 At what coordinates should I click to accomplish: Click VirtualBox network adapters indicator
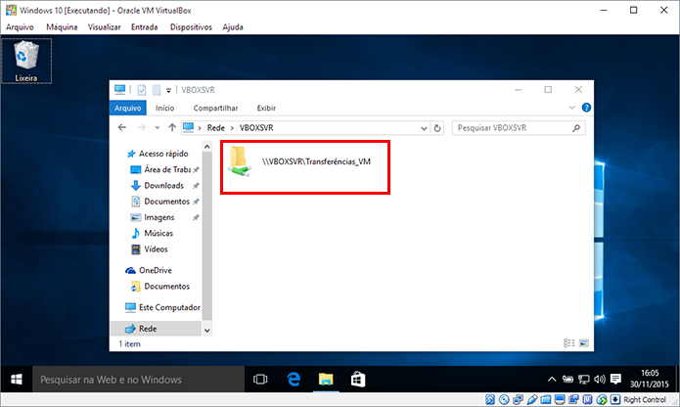point(518,399)
